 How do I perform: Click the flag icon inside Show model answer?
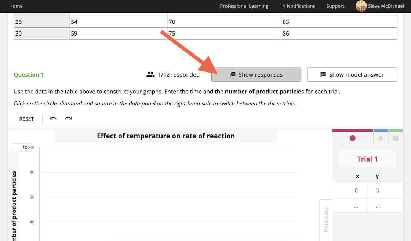(323, 74)
